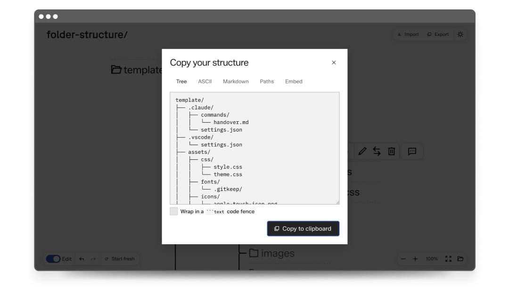Click the zoom in plus icon
The width and height of the screenshot is (509, 290).
415,259
